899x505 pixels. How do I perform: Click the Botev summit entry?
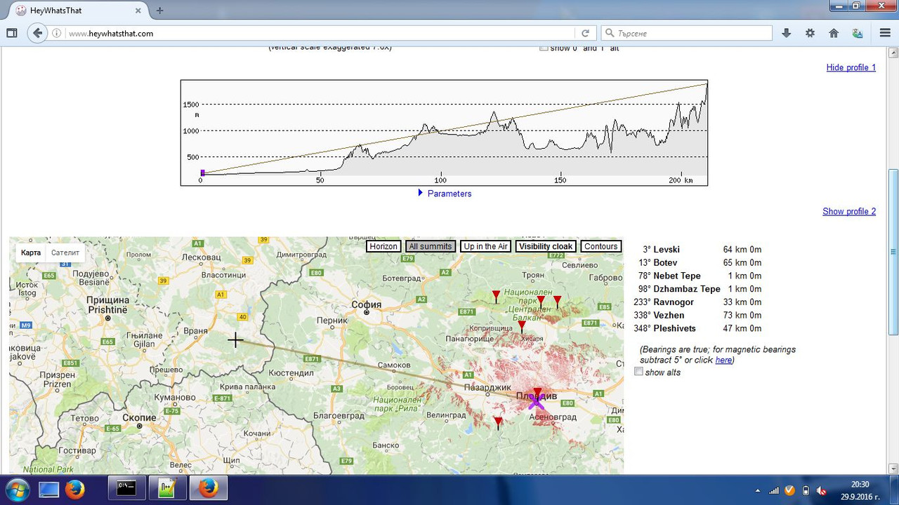(x=665, y=262)
